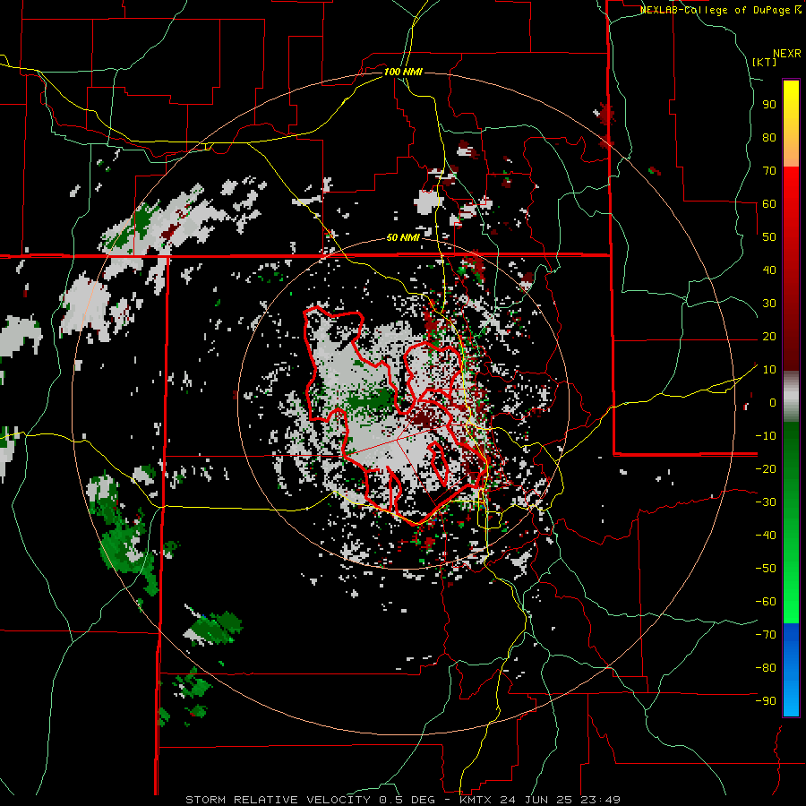The image size is (806, 806).
Task: Select the 90 value on velocity scale
Action: point(769,105)
